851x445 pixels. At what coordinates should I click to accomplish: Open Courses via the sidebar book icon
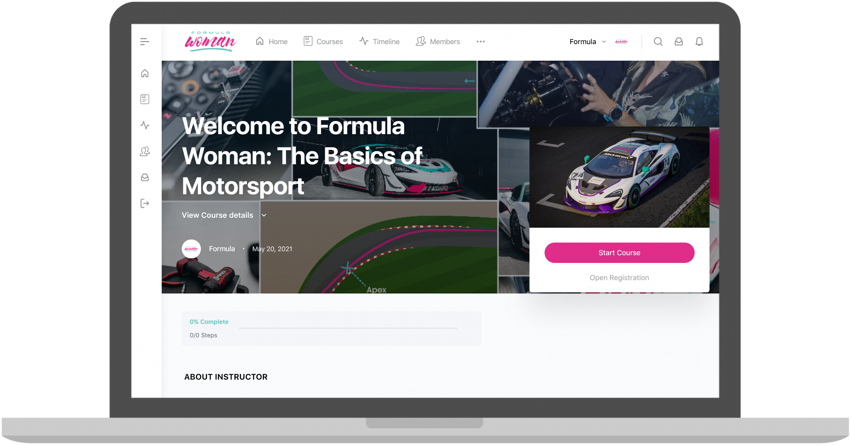click(x=145, y=99)
